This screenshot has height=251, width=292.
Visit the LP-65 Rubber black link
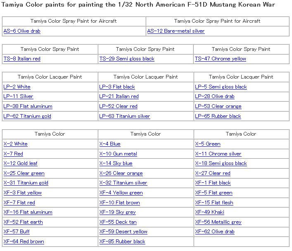(x=218, y=116)
